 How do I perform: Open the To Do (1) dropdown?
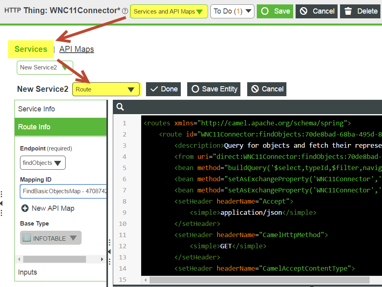[x=232, y=11]
